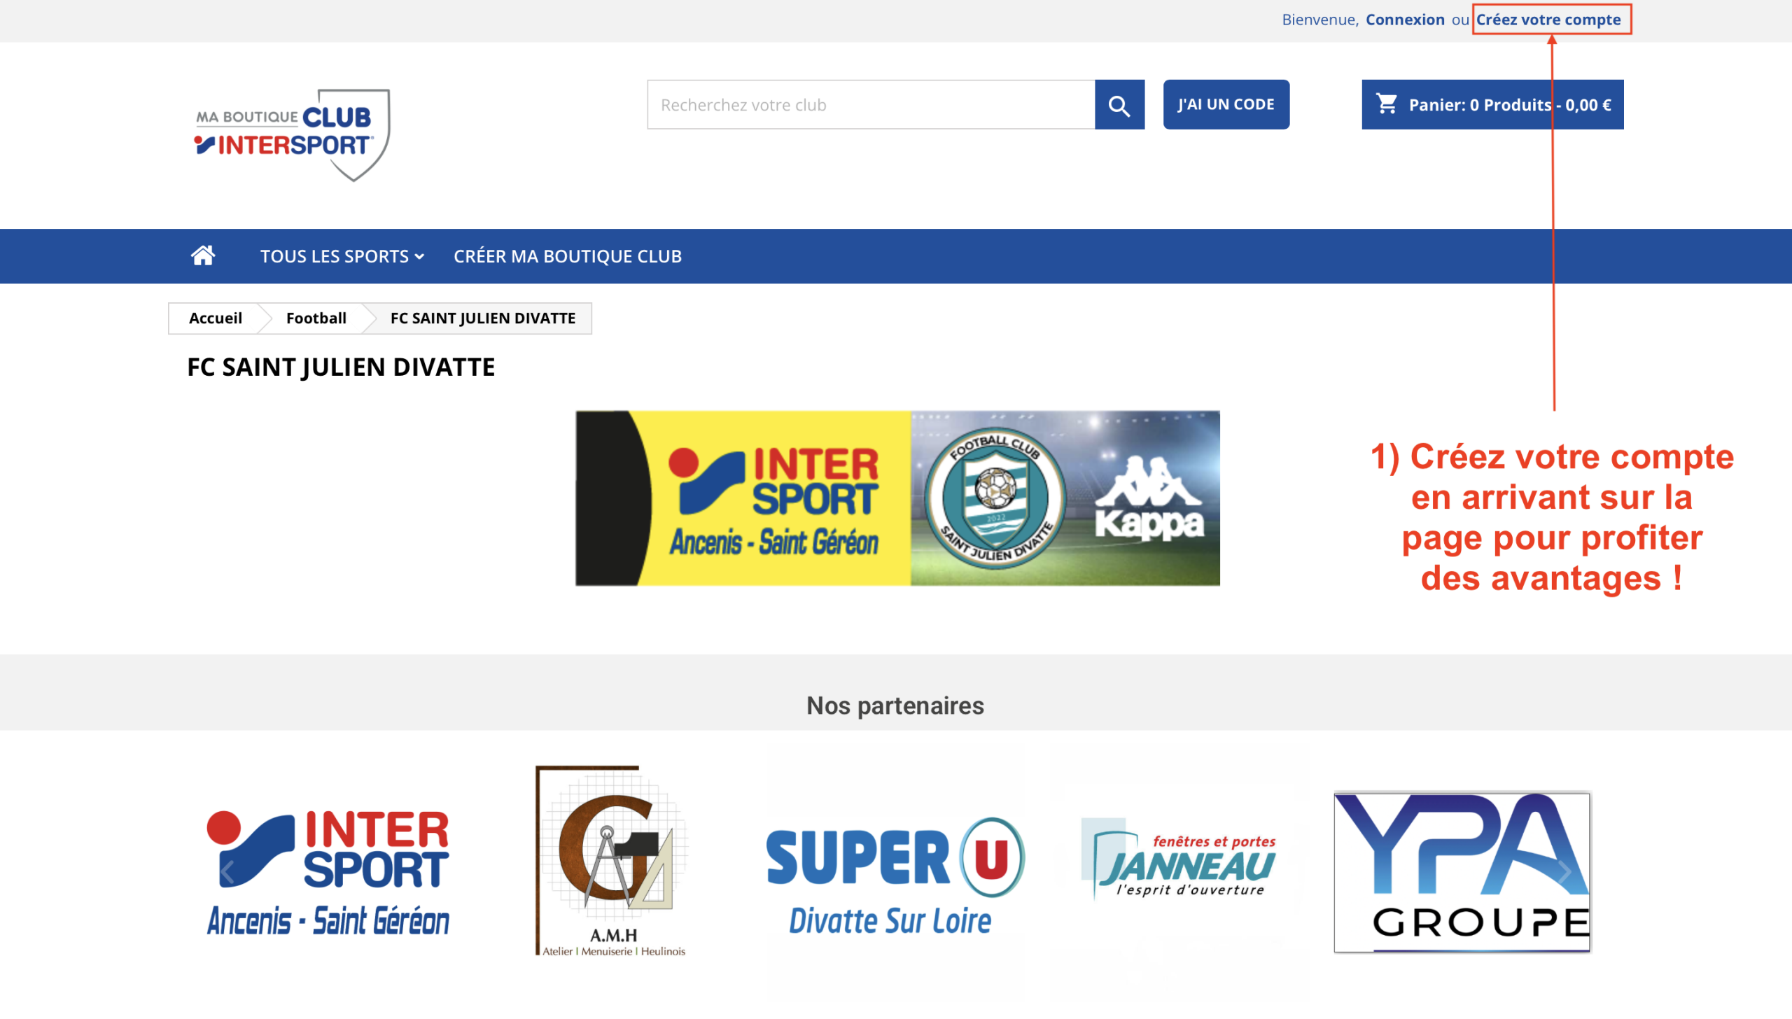Click the Connexion link

(1405, 20)
